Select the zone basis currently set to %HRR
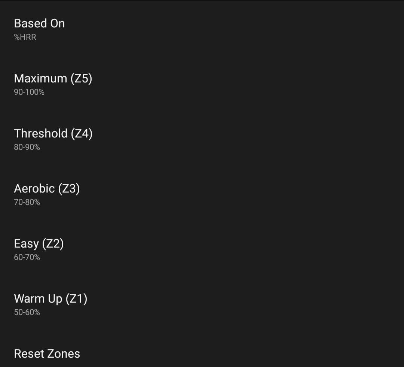The width and height of the screenshot is (404, 367). [x=202, y=29]
